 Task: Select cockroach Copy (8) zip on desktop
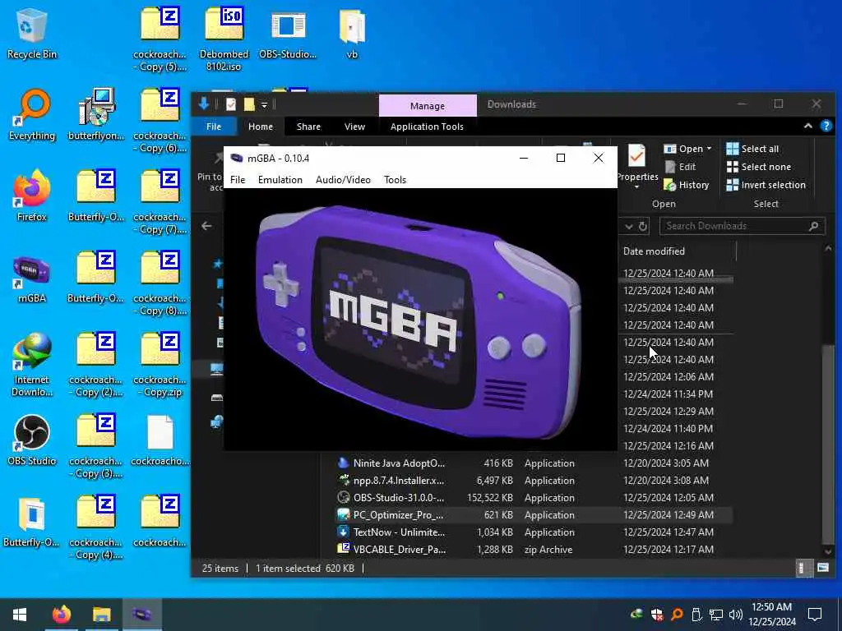(160, 283)
